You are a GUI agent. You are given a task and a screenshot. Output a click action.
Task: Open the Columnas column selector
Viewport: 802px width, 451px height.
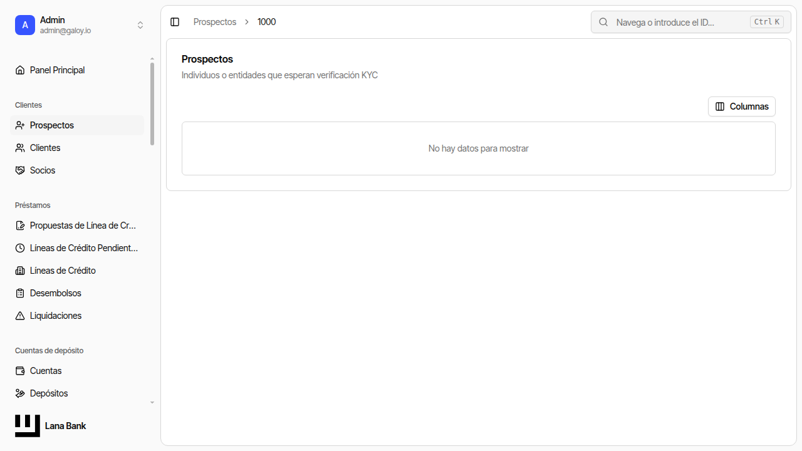[x=742, y=106]
